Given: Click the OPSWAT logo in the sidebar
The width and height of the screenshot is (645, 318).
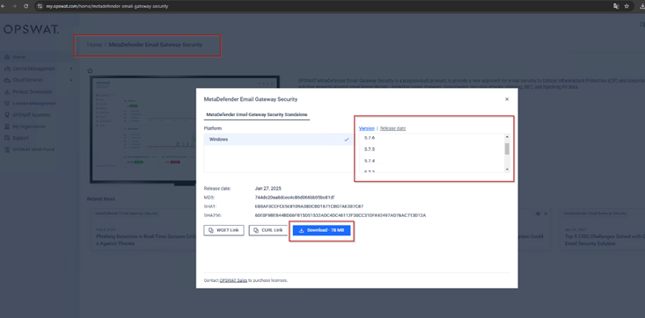Looking at the screenshot, I should tap(32, 29).
